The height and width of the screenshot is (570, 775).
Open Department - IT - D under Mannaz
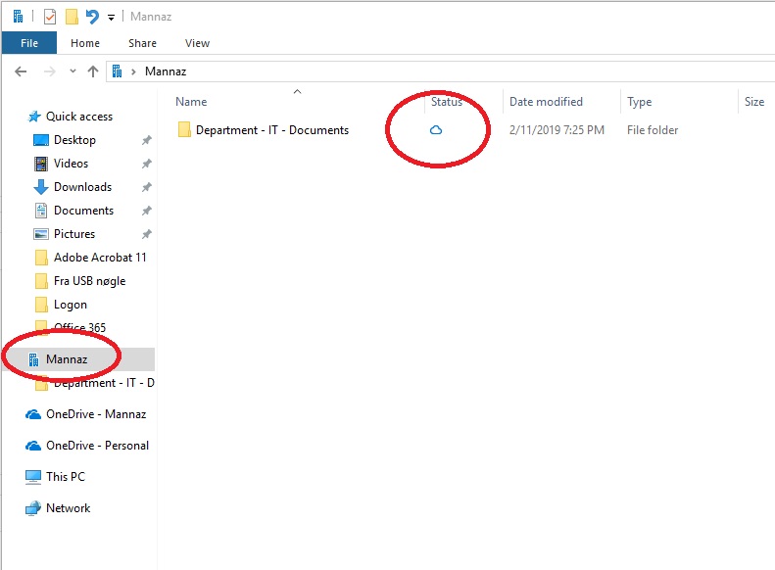tap(104, 383)
